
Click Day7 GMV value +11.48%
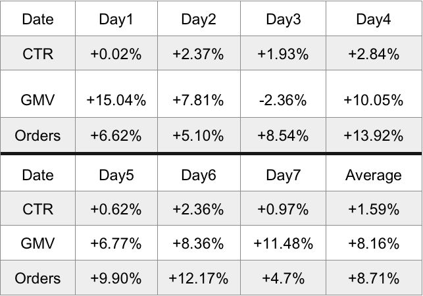284,243
